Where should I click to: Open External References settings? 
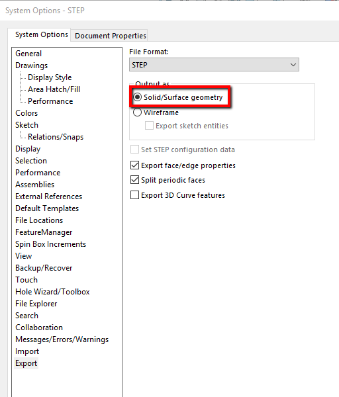click(48, 197)
